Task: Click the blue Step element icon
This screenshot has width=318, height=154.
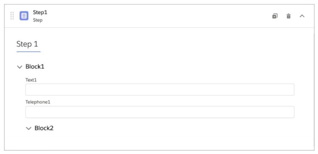Action: click(x=24, y=16)
